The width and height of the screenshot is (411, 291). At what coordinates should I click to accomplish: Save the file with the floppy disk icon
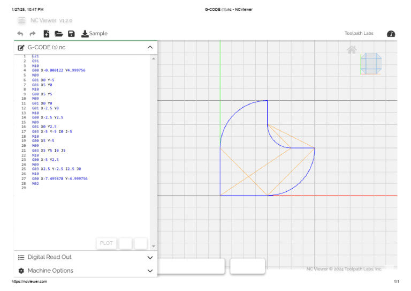71,34
